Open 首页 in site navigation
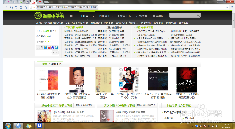Image resolution: width=235 pixels, height=129 pixels. [73, 16]
